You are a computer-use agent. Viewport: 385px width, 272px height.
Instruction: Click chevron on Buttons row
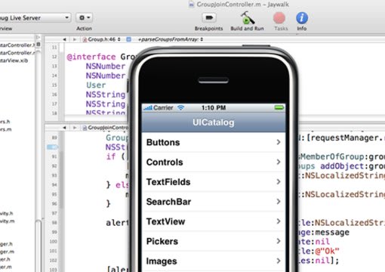coord(279,142)
